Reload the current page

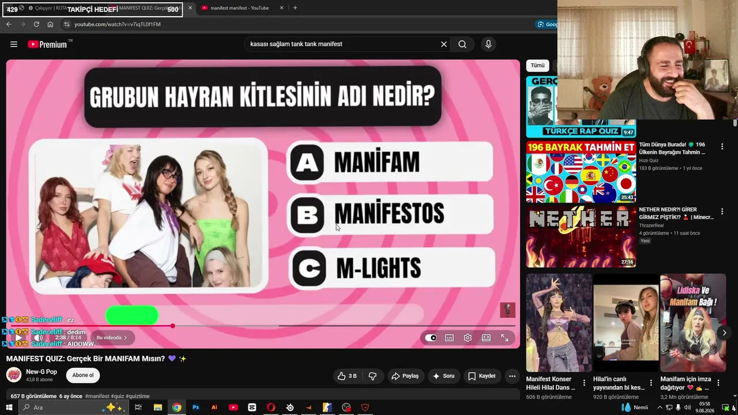(x=36, y=24)
